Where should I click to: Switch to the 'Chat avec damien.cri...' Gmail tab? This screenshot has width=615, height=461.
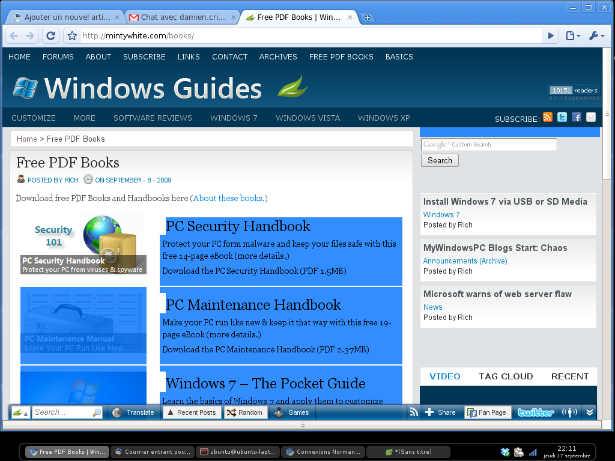tap(181, 17)
